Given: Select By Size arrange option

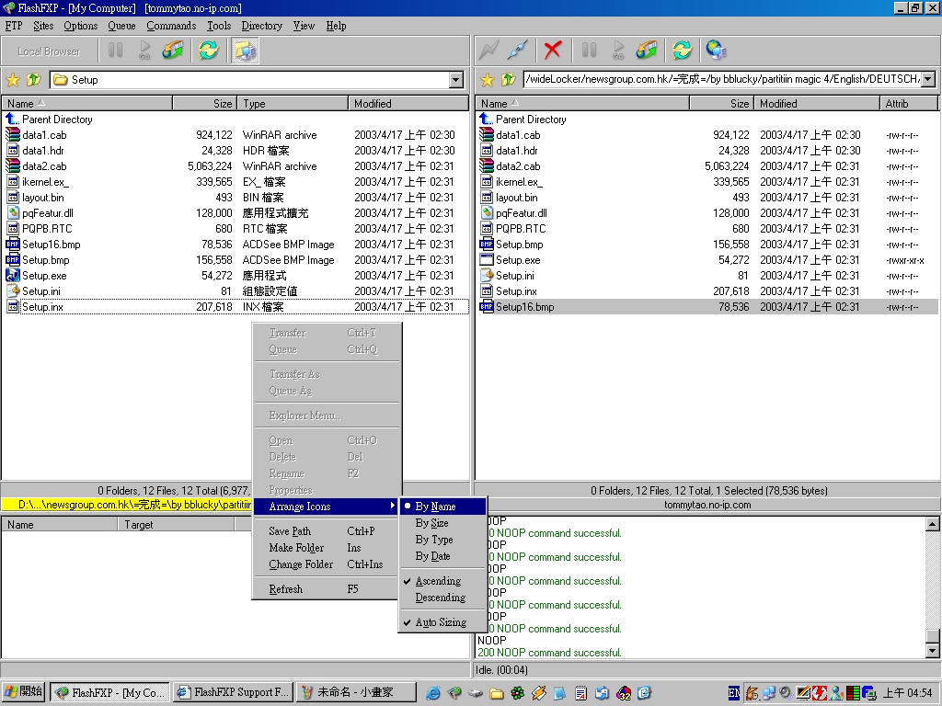Looking at the screenshot, I should point(431,523).
